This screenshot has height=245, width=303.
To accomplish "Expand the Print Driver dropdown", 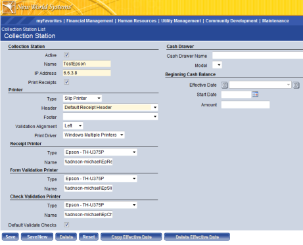I will coord(94,135).
